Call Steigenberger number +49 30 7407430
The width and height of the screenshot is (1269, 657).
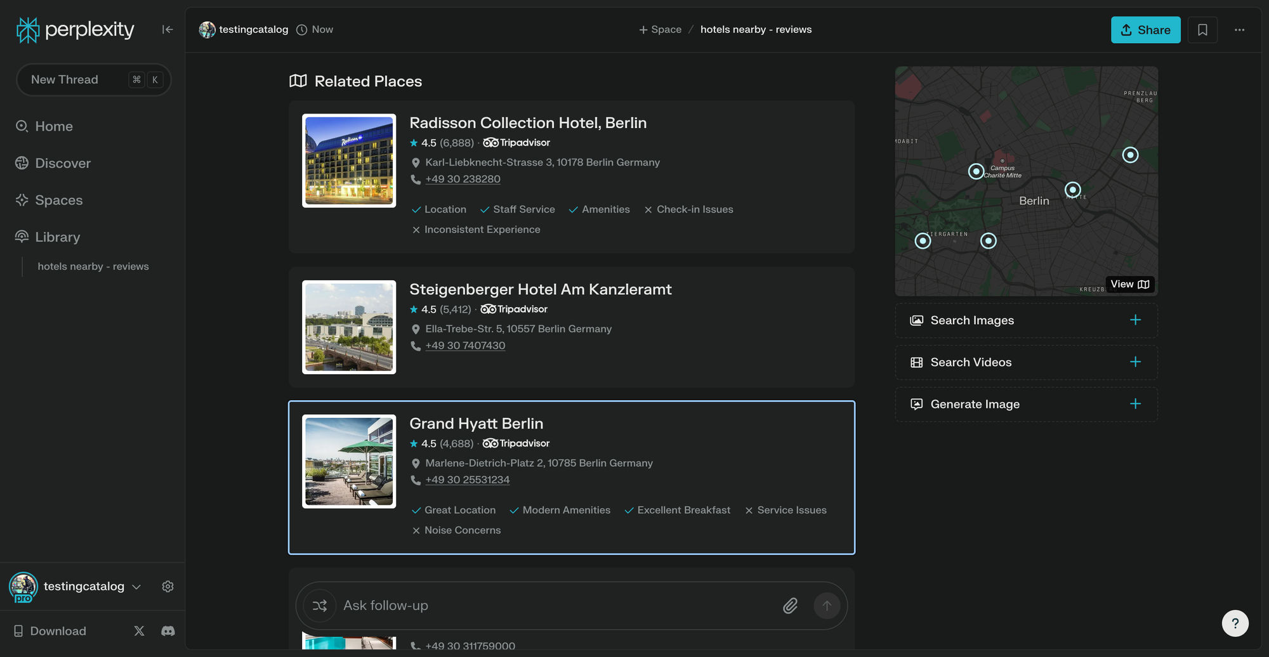(465, 346)
